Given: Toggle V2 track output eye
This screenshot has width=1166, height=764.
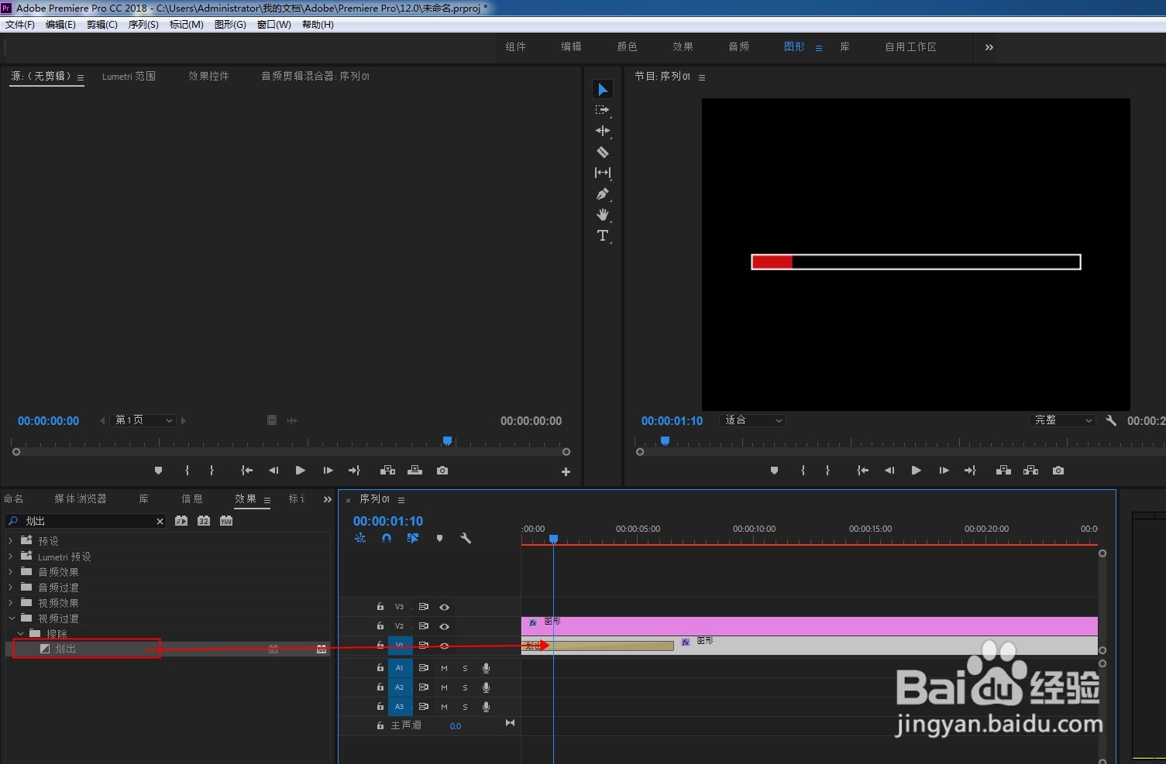Looking at the screenshot, I should (445, 626).
